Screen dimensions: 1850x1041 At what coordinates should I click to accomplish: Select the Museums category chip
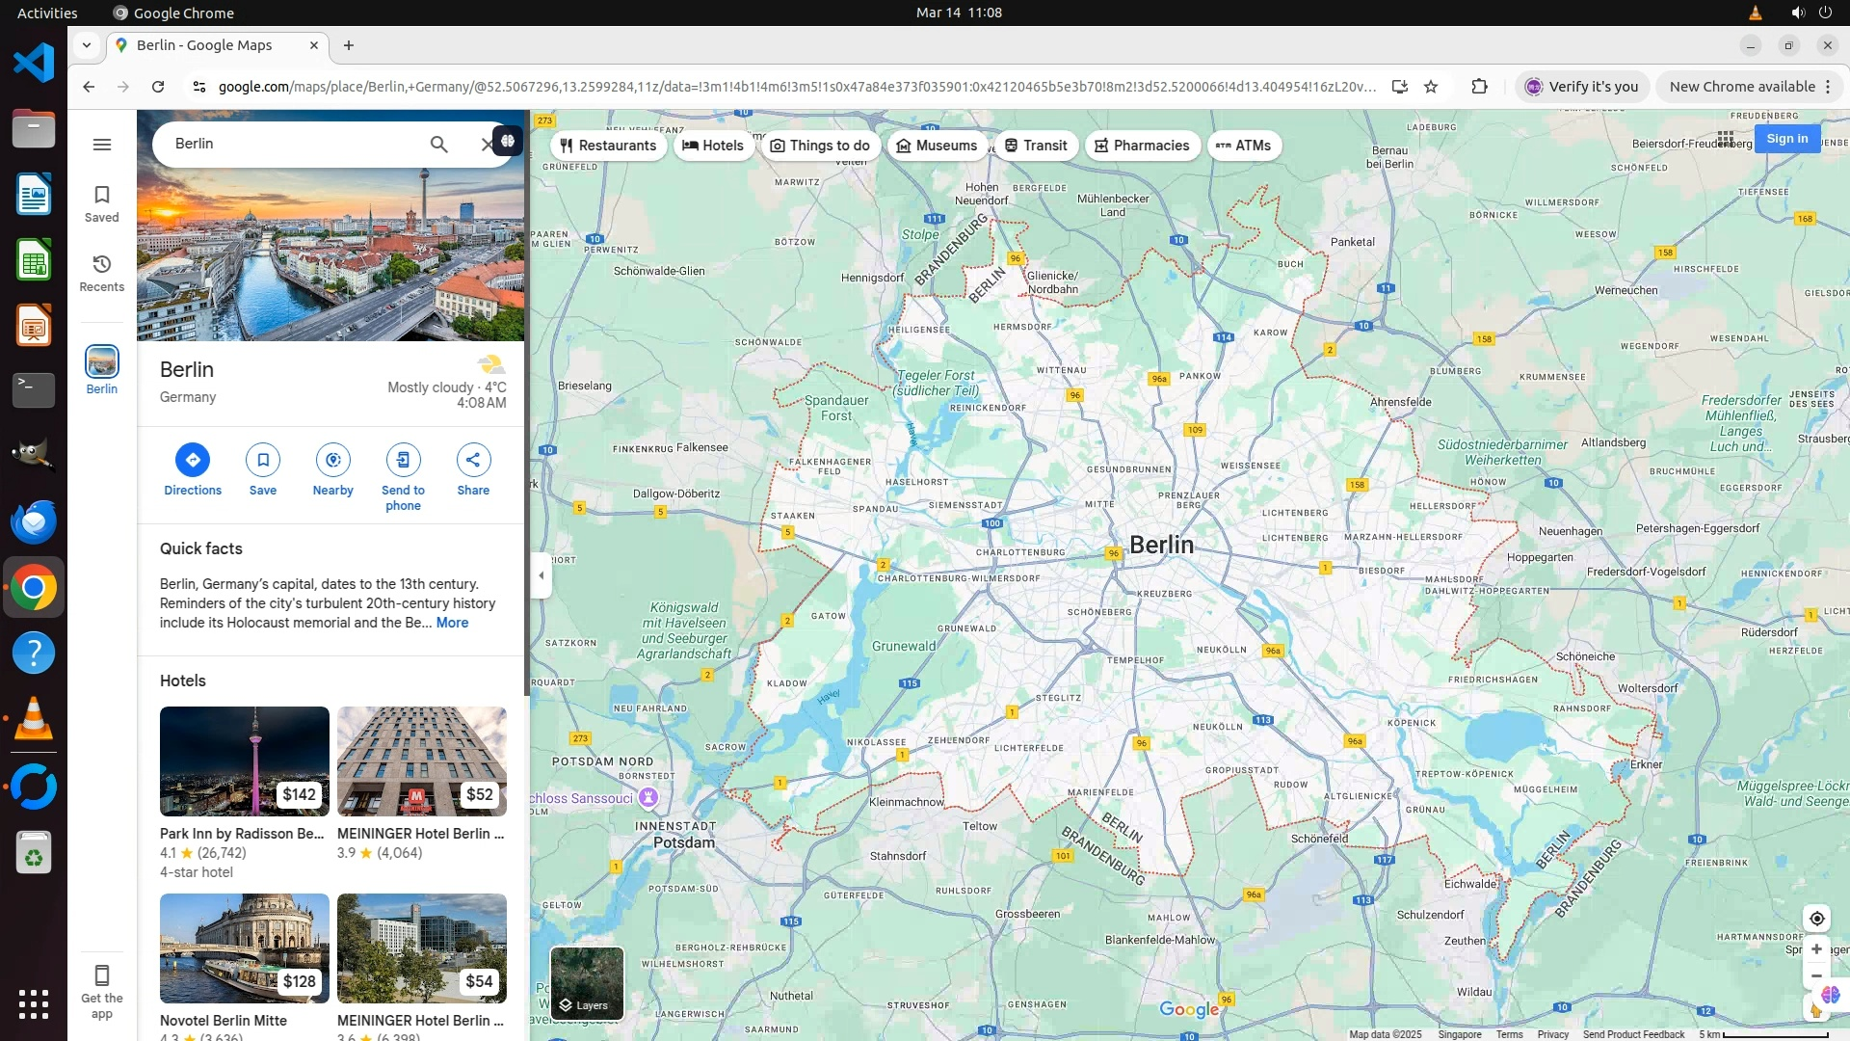click(x=937, y=146)
